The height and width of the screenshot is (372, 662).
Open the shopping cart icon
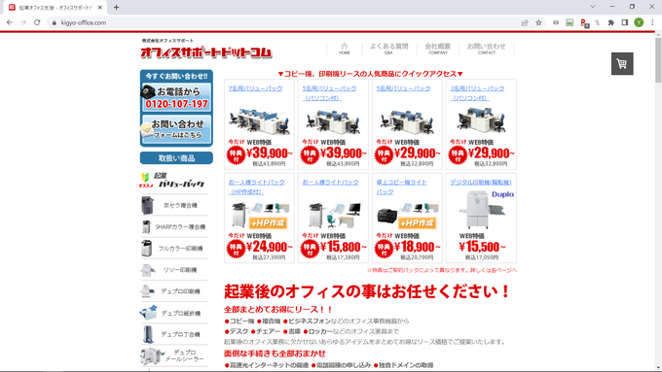(622, 63)
